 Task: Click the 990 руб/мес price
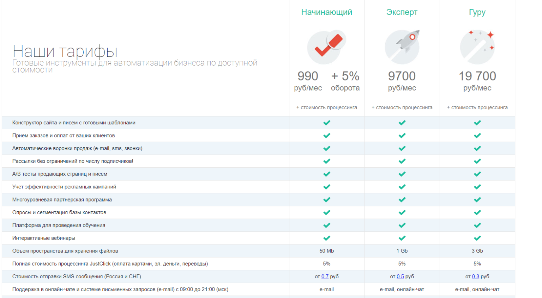point(308,81)
